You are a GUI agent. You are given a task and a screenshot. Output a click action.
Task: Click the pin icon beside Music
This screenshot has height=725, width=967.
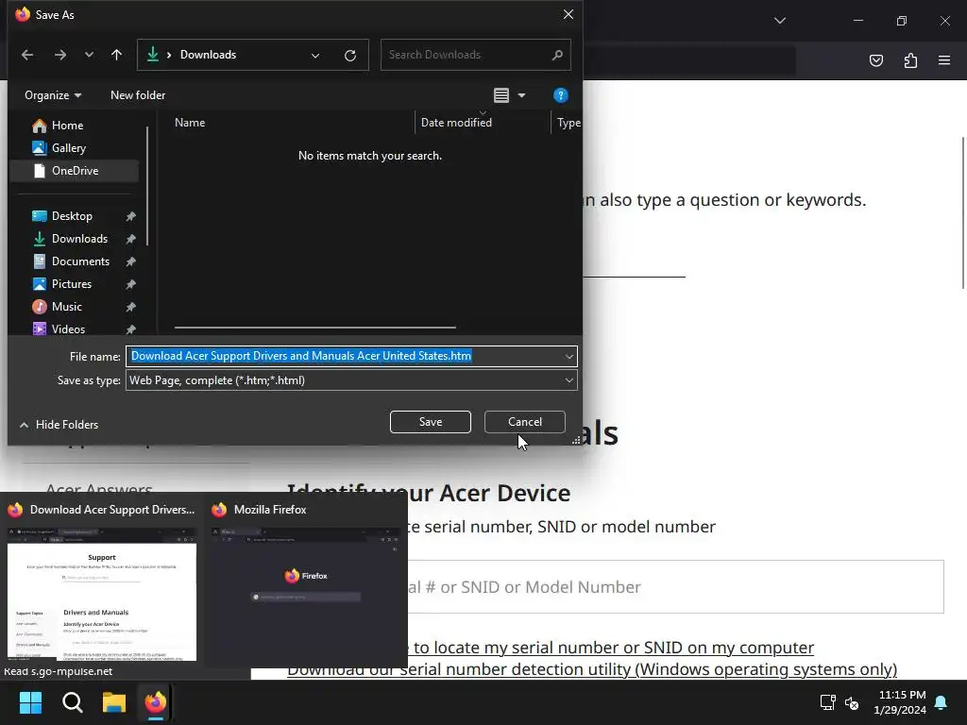pos(130,307)
